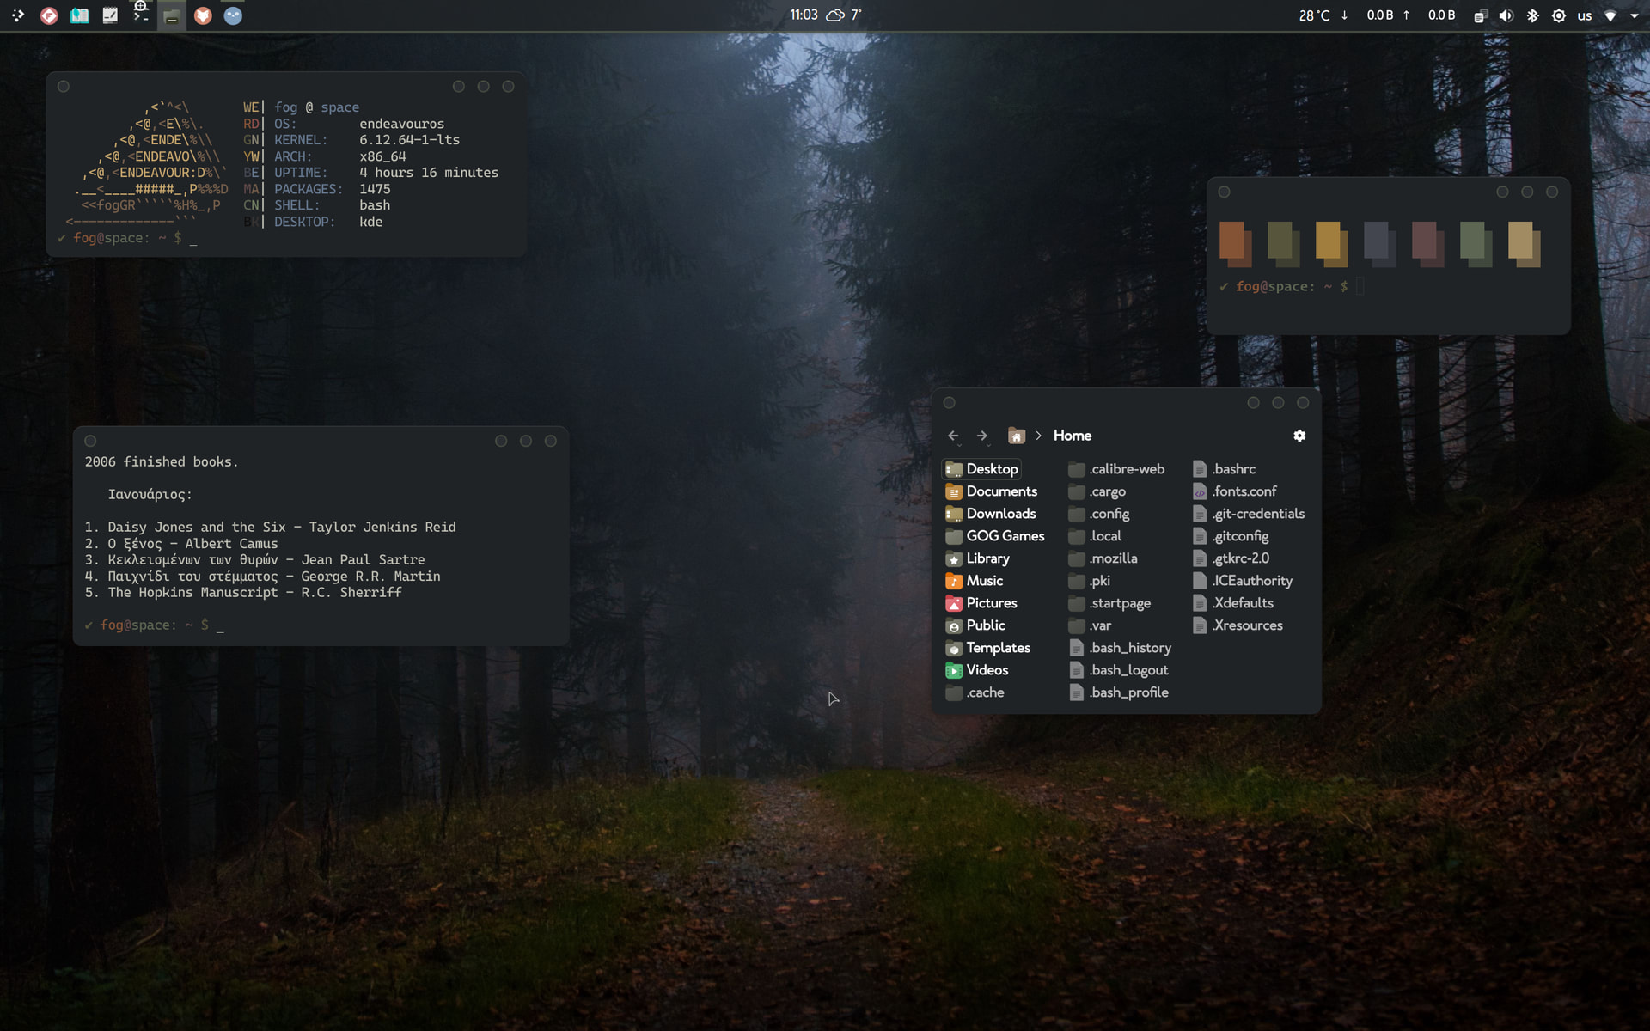
Task: Click the volume speaker tray icon
Action: point(1506,15)
